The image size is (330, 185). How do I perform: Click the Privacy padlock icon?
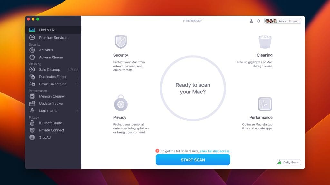tap(121, 103)
